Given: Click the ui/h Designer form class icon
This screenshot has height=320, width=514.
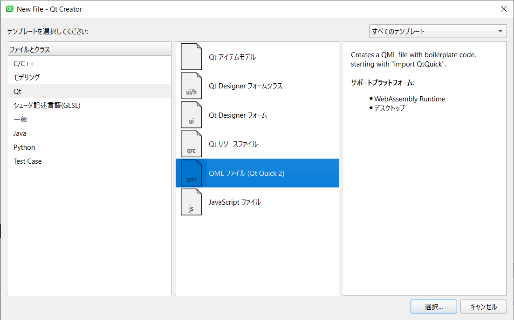Looking at the screenshot, I should (191, 86).
